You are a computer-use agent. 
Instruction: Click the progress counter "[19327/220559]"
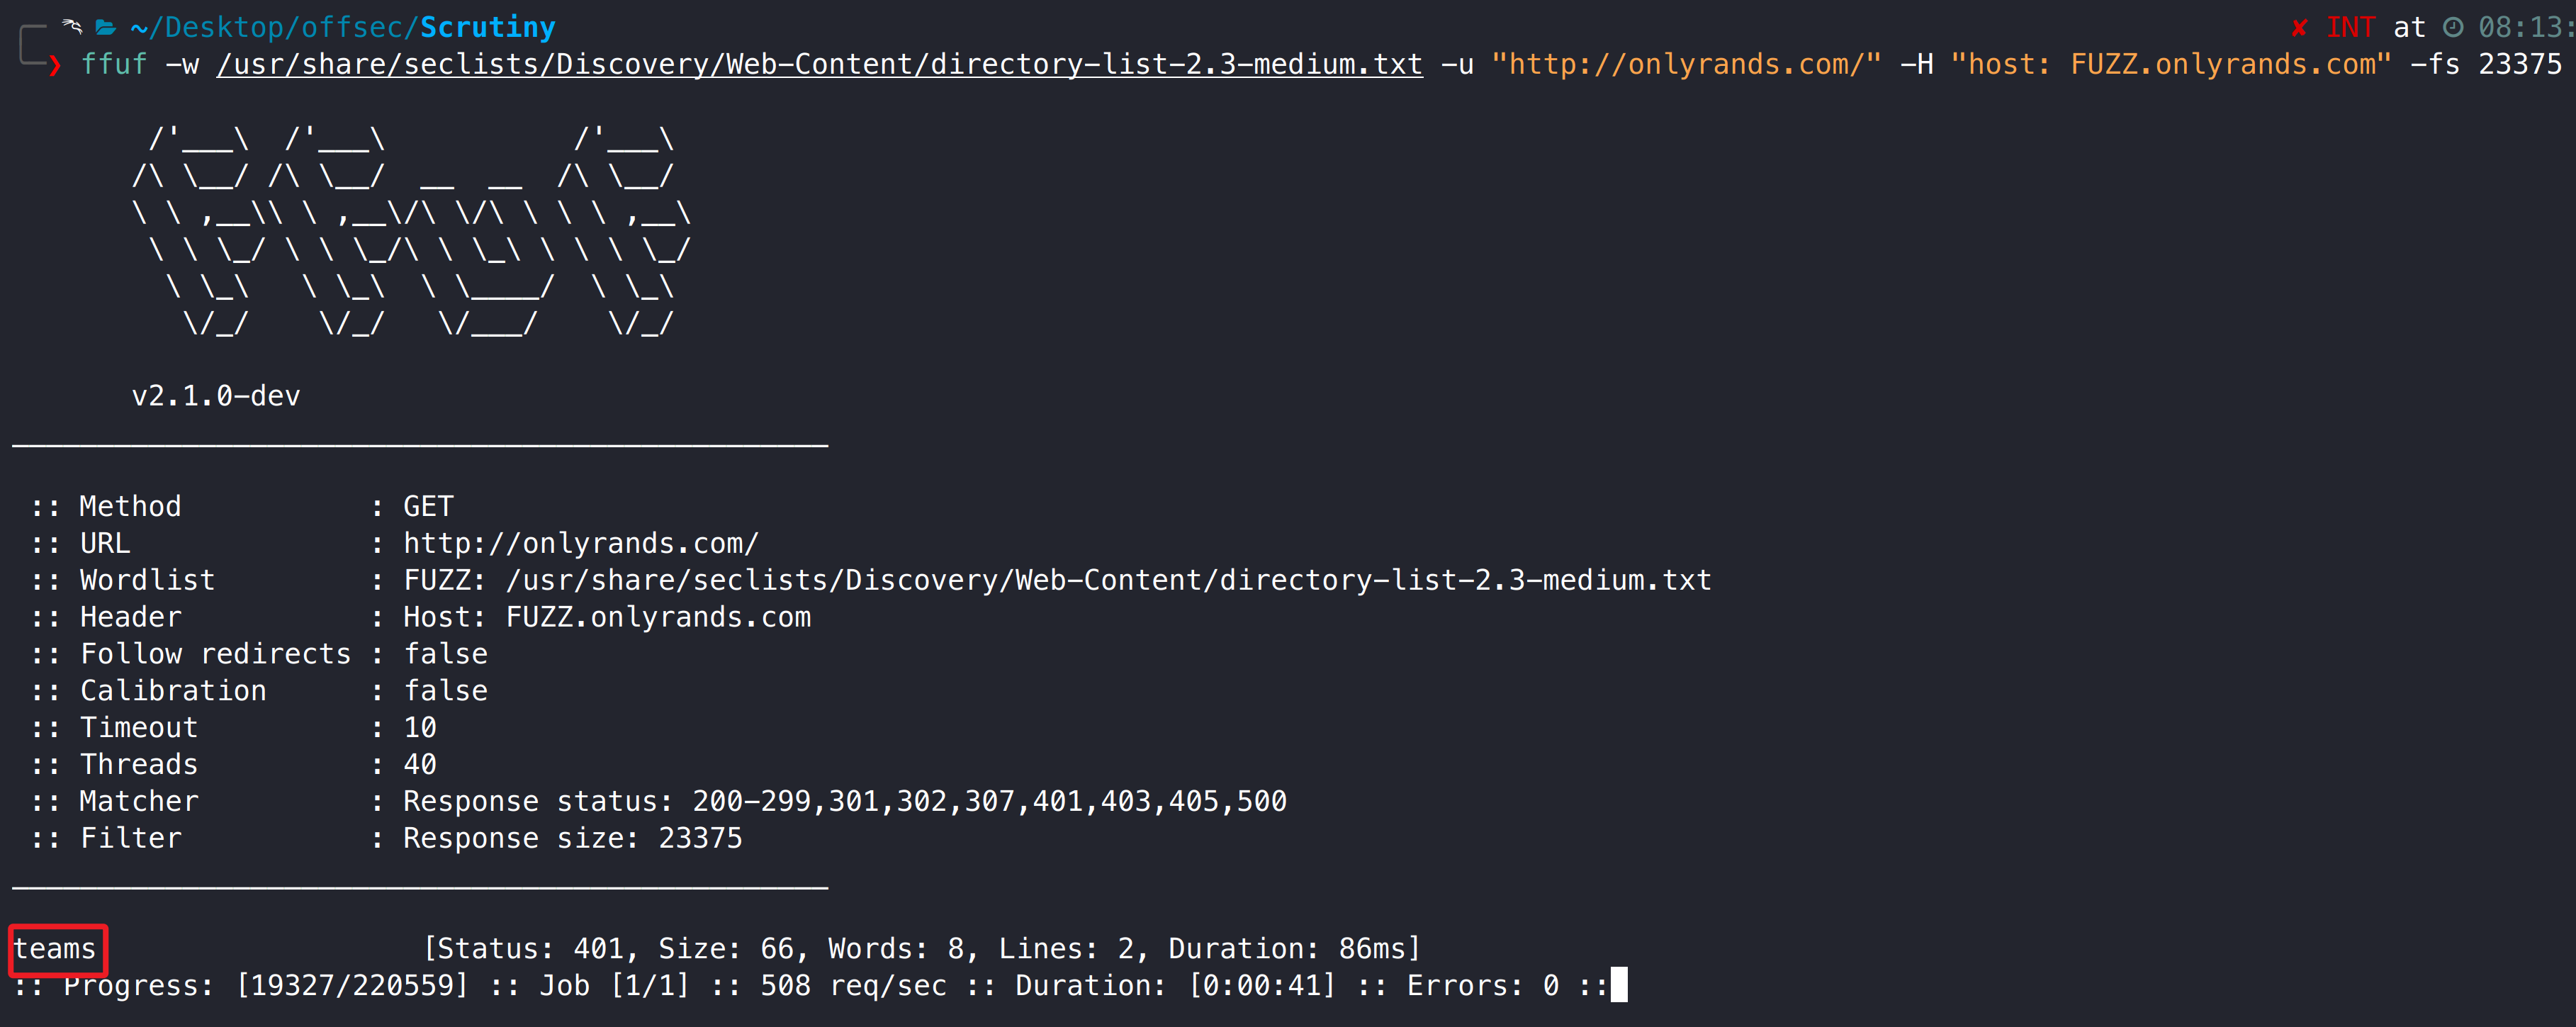pos(352,986)
